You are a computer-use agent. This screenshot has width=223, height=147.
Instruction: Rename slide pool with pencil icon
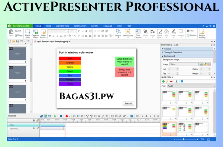(x=167, y=81)
